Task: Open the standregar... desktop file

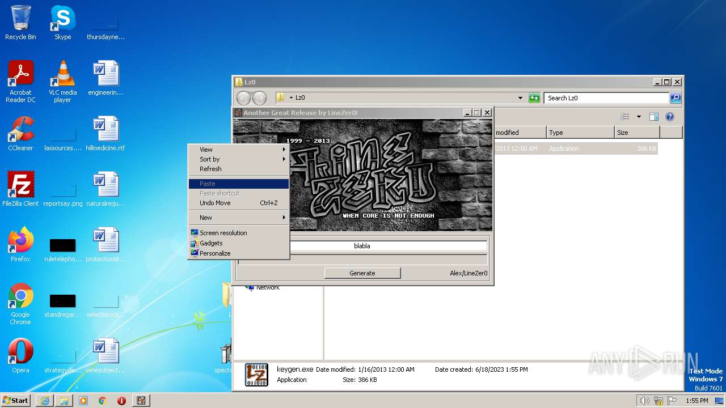Action: pyautogui.click(x=62, y=305)
